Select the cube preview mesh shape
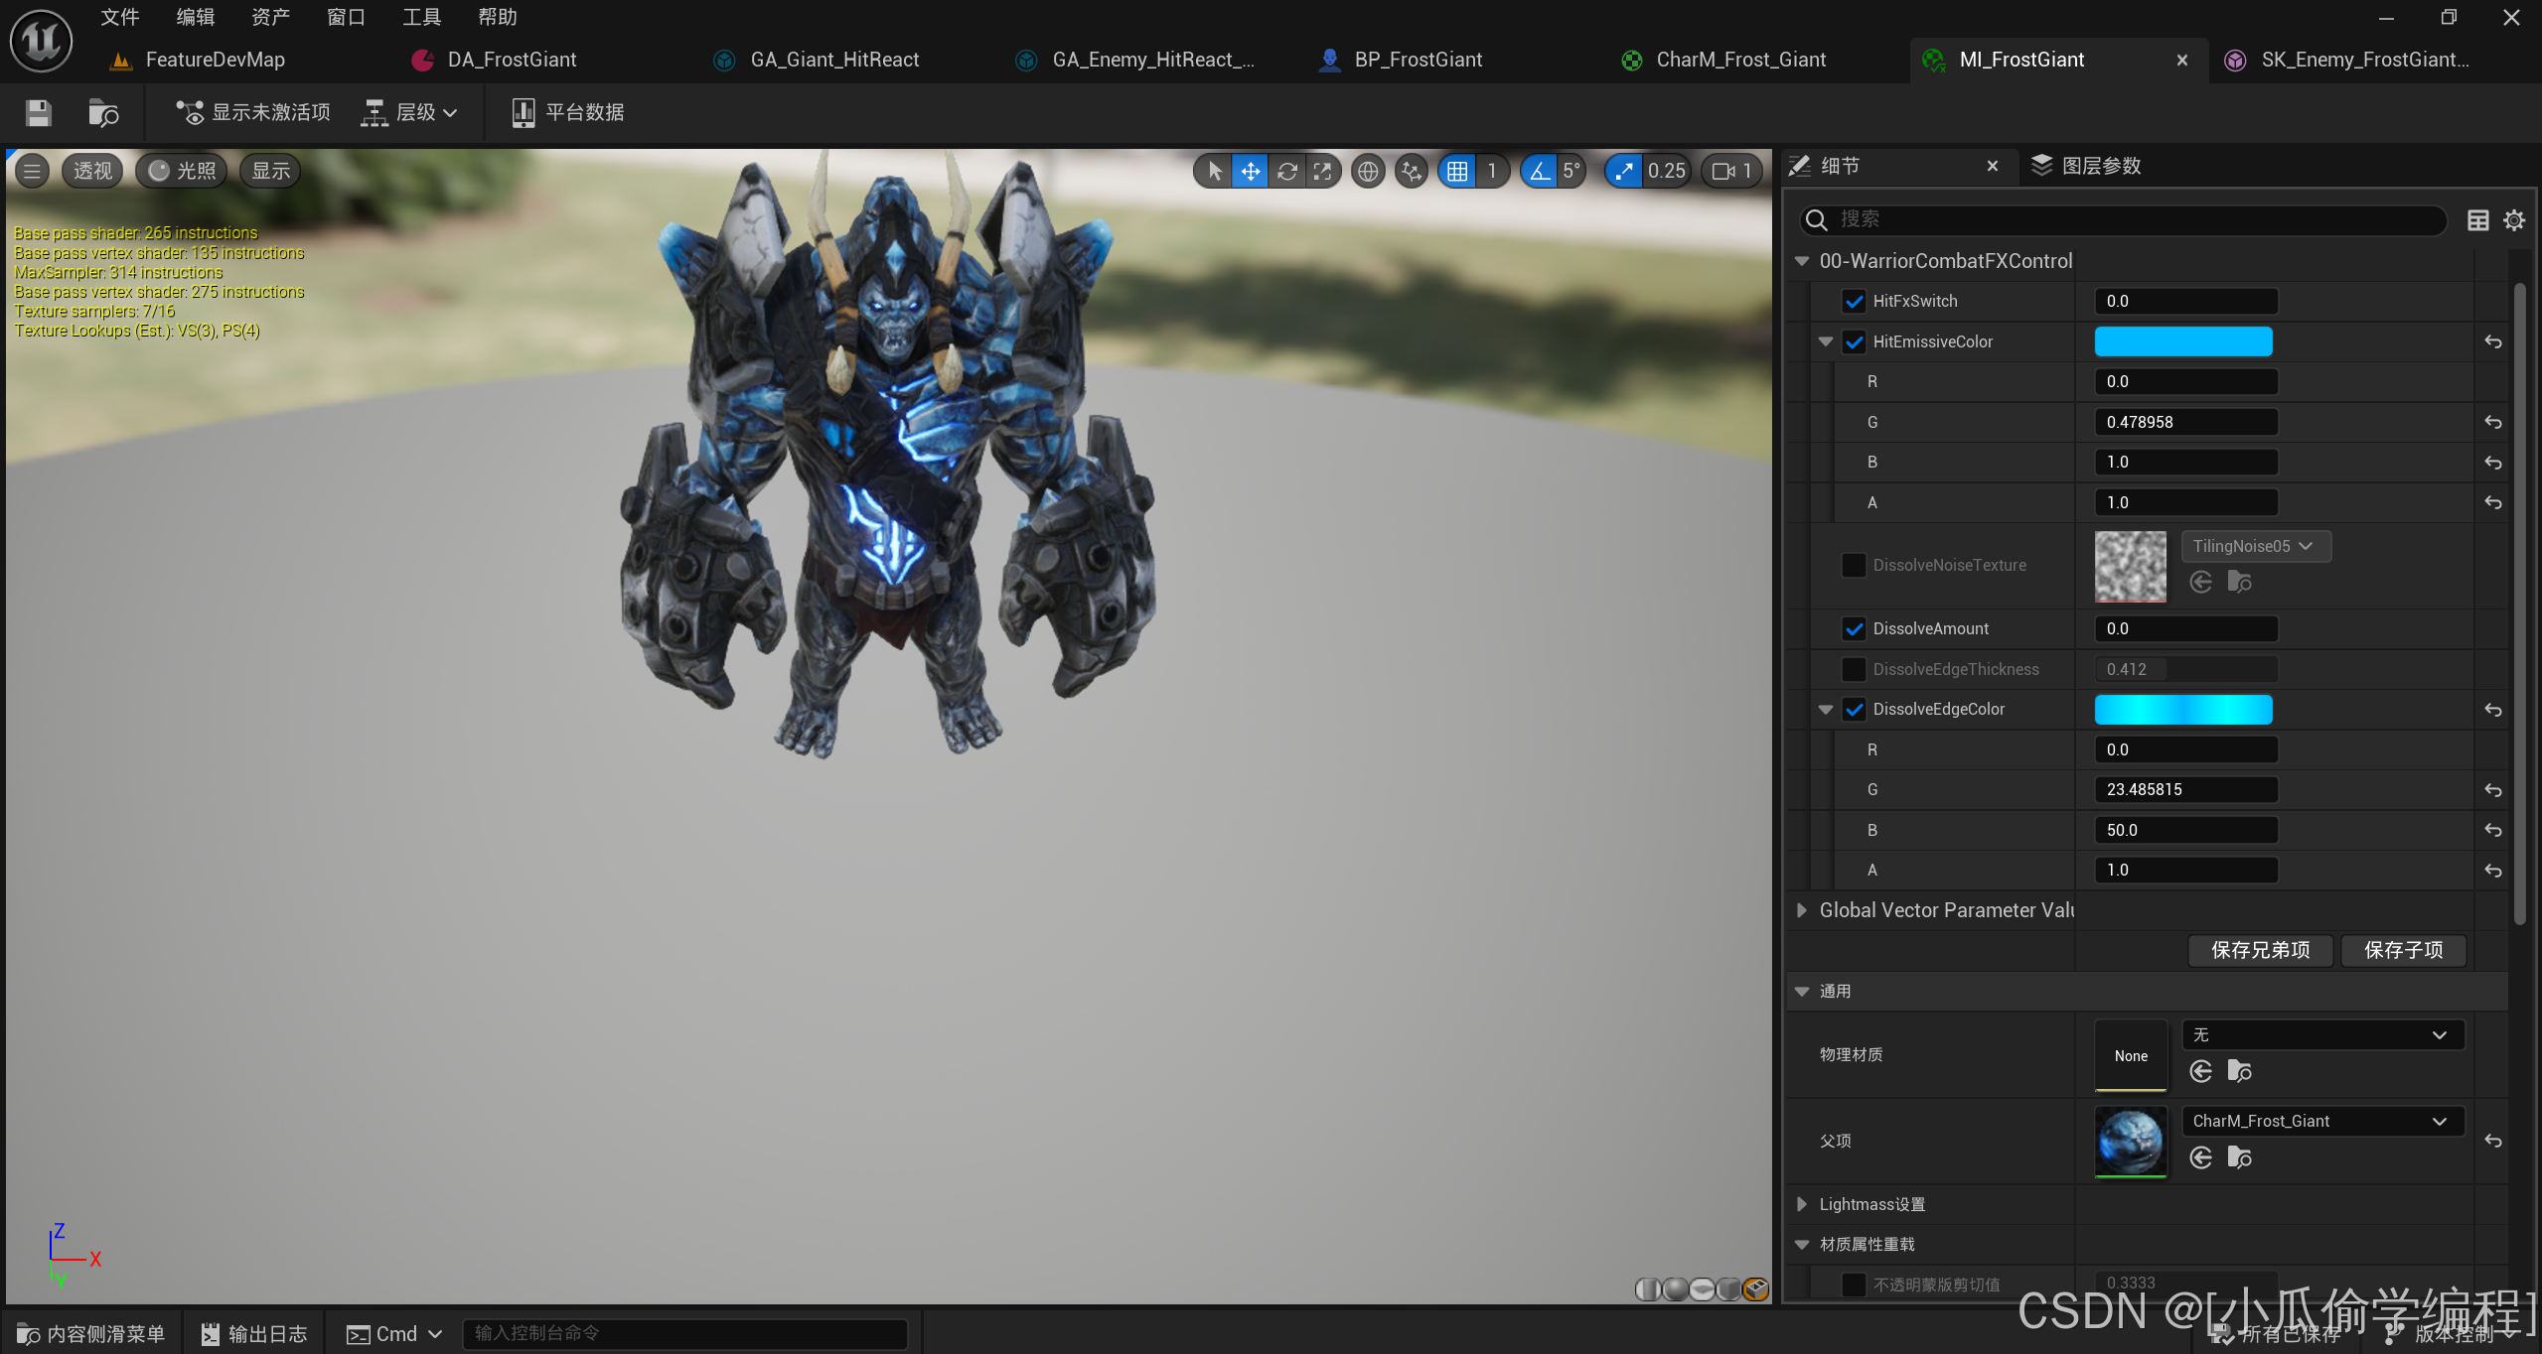The width and height of the screenshot is (2542, 1354). pyautogui.click(x=1729, y=1288)
